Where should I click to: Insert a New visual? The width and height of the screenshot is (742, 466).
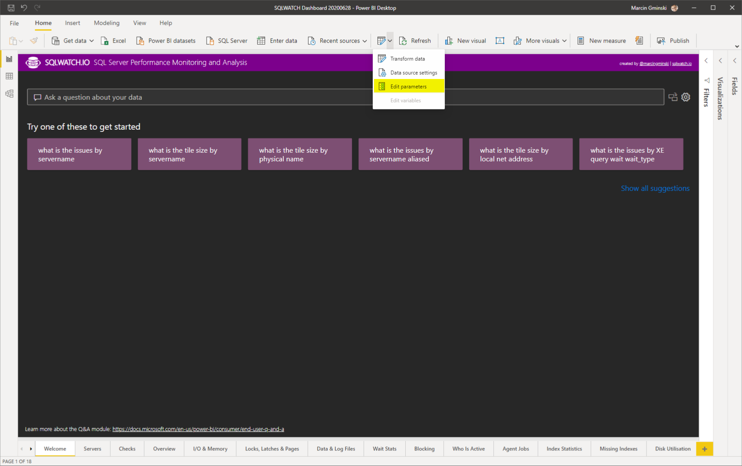click(465, 41)
